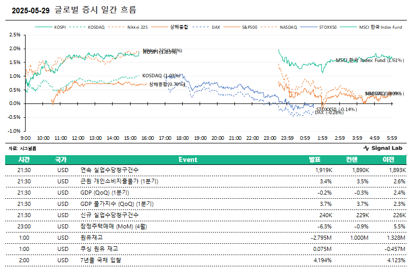Click the 229K consensus value
Screen dimensions: 412x274
click(x=362, y=215)
